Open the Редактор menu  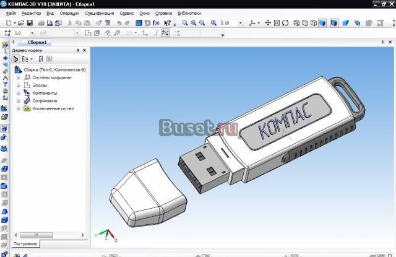click(x=31, y=13)
